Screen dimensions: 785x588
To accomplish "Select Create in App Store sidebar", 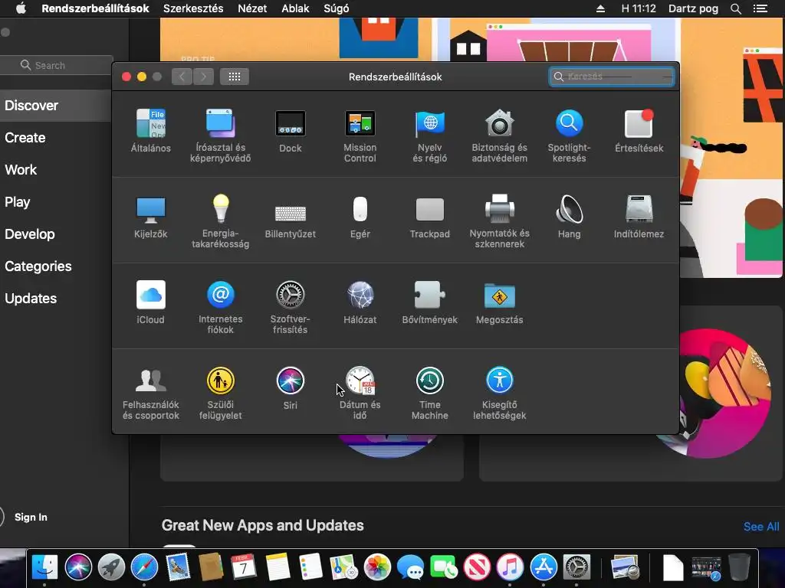I will [25, 138].
